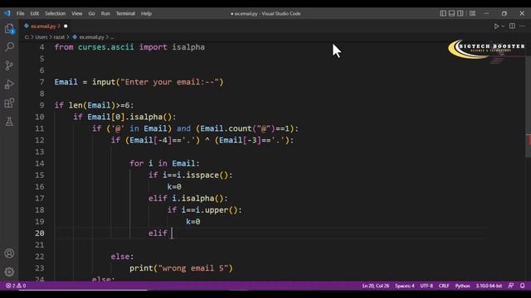Open the Explorer view in activity bar
The width and height of the screenshot is (531, 298).
click(x=9, y=29)
